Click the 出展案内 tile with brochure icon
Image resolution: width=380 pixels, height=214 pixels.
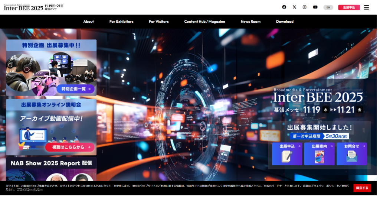pos(319,154)
